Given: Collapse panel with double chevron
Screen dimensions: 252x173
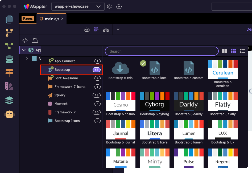Looking at the screenshot, I should click(118, 29).
